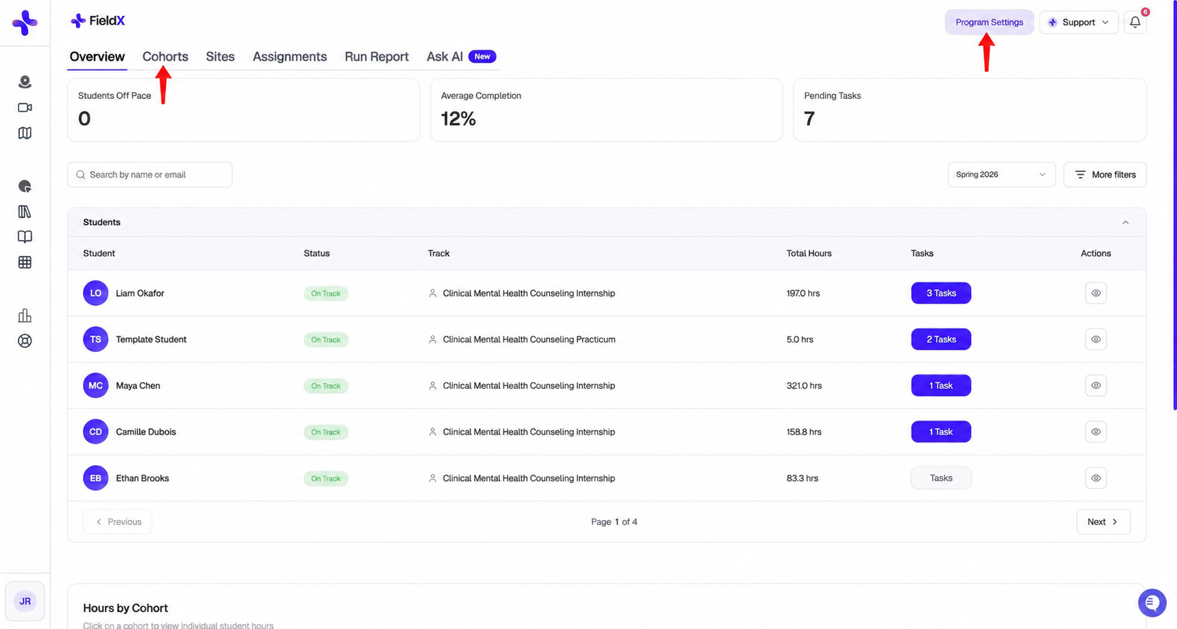Open the open-book sidebar icon
1177x629 pixels.
(x=25, y=237)
